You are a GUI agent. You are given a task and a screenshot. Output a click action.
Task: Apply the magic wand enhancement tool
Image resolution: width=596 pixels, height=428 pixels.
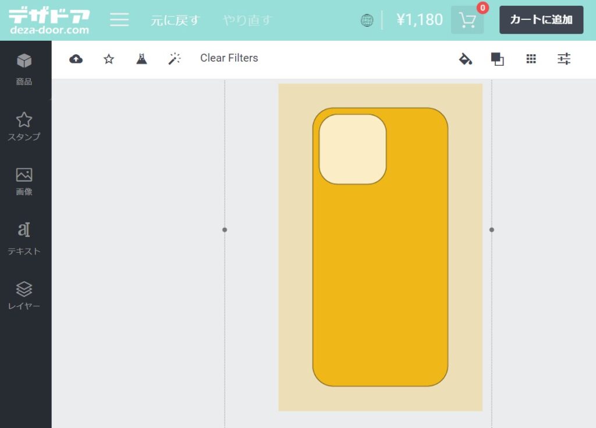coord(173,58)
